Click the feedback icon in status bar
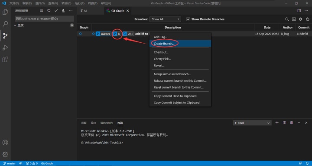This screenshot has height=166, width=312. click(x=300, y=163)
